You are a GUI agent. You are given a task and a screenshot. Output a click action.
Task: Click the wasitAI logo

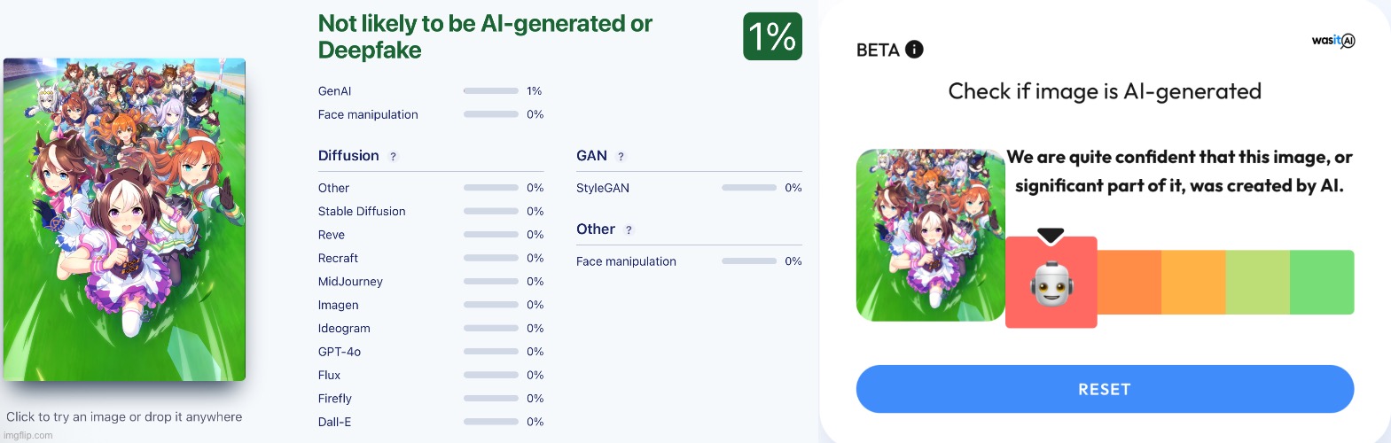1333,40
